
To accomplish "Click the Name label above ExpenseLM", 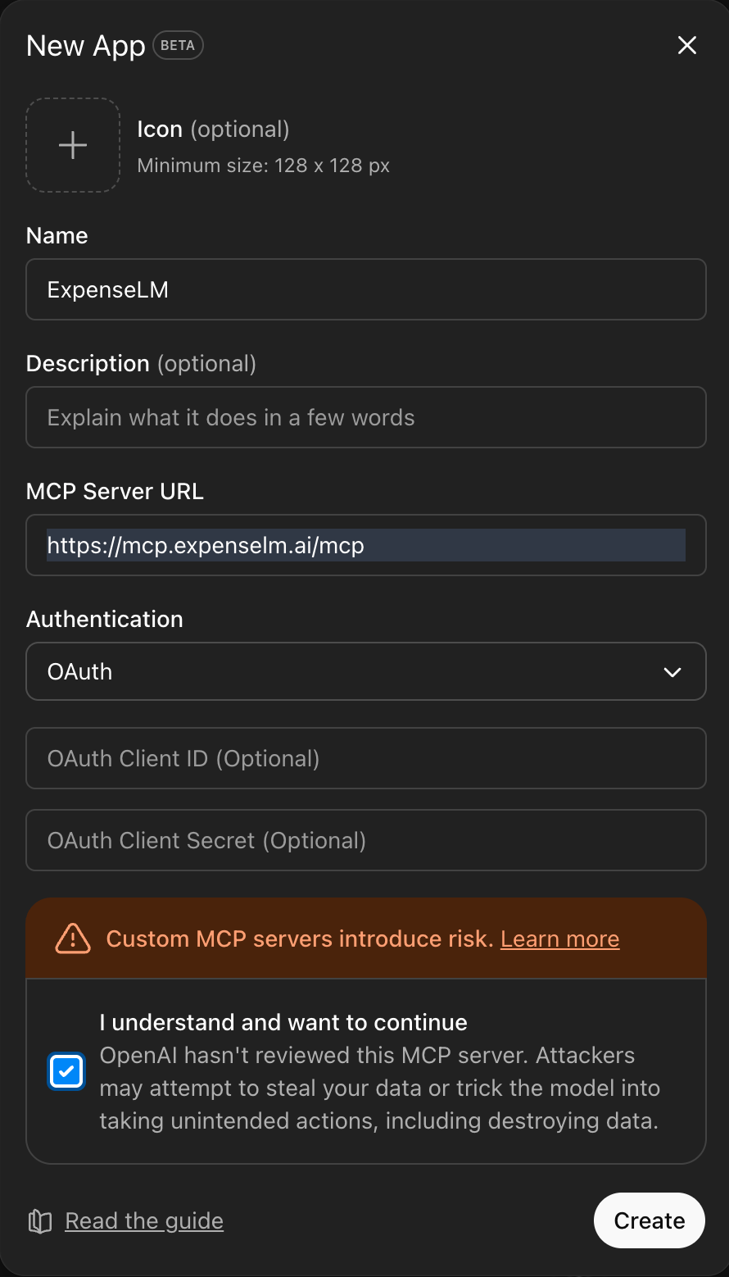I will (57, 235).
